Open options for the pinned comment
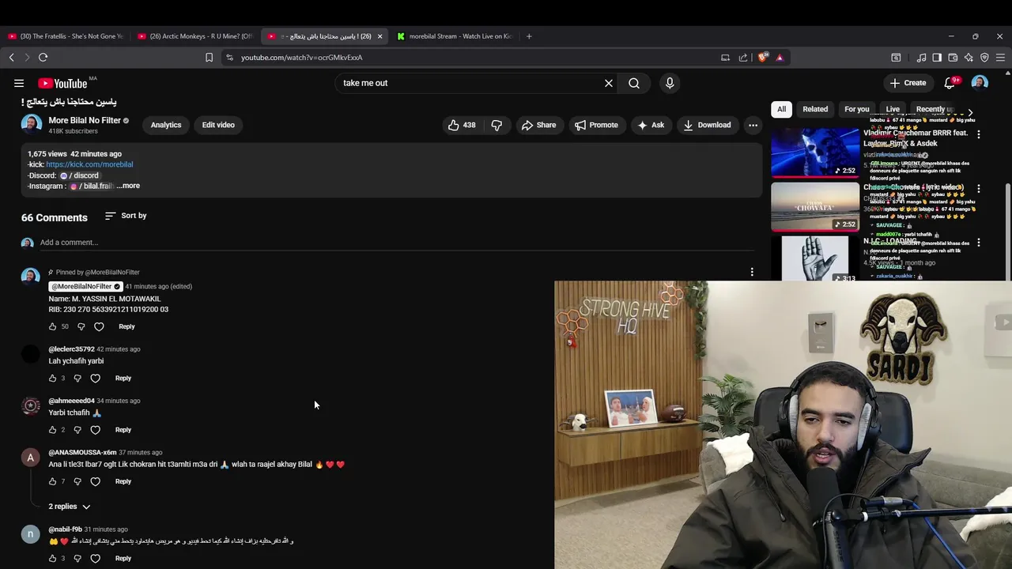The width and height of the screenshot is (1012, 569). tap(752, 272)
